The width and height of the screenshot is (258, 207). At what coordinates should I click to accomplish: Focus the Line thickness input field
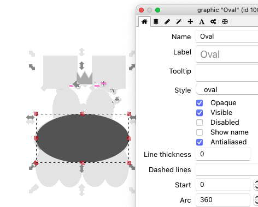click(223, 154)
